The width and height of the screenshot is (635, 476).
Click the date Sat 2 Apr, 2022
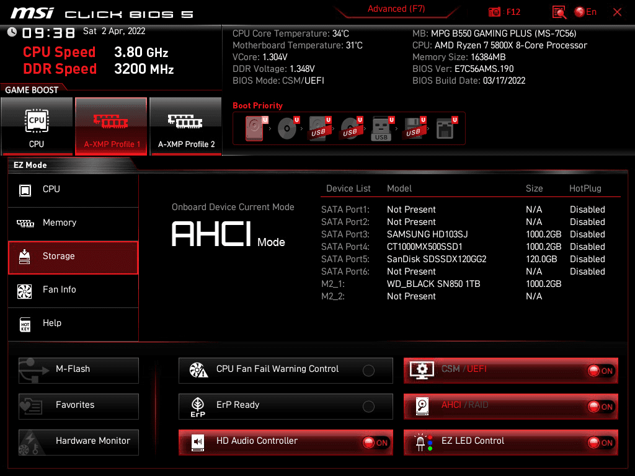pyautogui.click(x=114, y=31)
